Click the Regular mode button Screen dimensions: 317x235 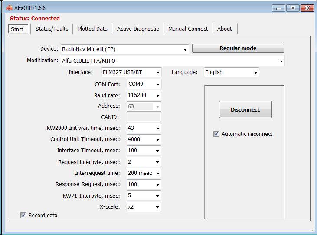[x=238, y=48]
